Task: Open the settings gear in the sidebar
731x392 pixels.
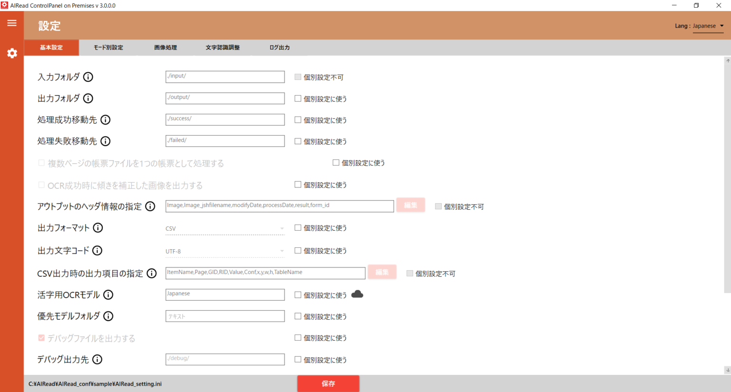Action: pos(12,53)
